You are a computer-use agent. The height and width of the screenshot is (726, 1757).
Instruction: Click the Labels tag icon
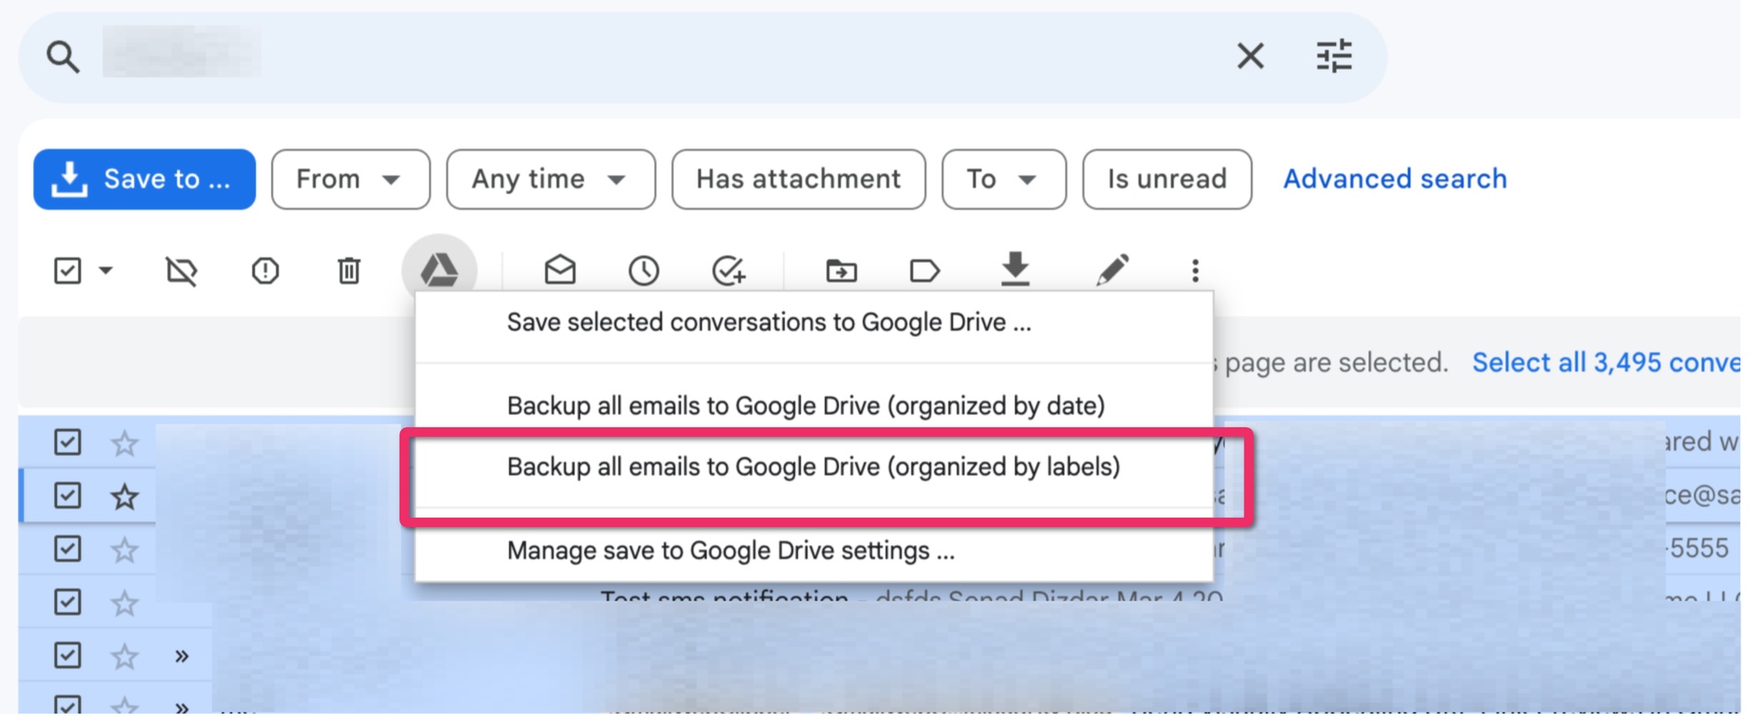coord(925,271)
